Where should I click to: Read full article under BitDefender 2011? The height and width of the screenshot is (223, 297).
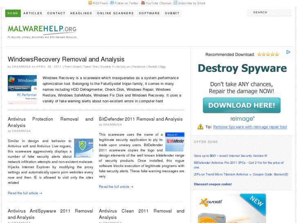(116, 187)
